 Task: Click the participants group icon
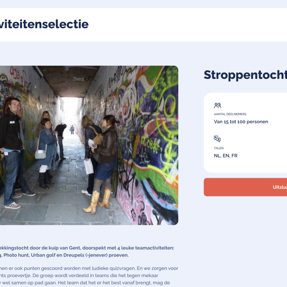click(x=218, y=106)
